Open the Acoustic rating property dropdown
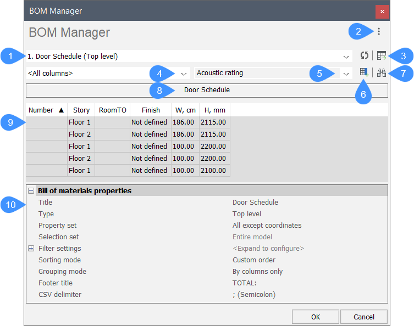414x326 pixels. click(346, 73)
